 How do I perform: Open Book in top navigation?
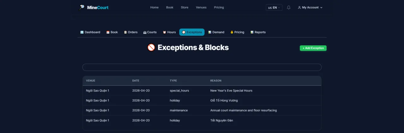tap(170, 8)
